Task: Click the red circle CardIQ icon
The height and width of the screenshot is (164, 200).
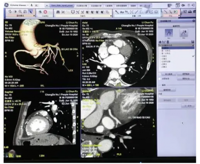Action: pyautogui.click(x=45, y=12)
